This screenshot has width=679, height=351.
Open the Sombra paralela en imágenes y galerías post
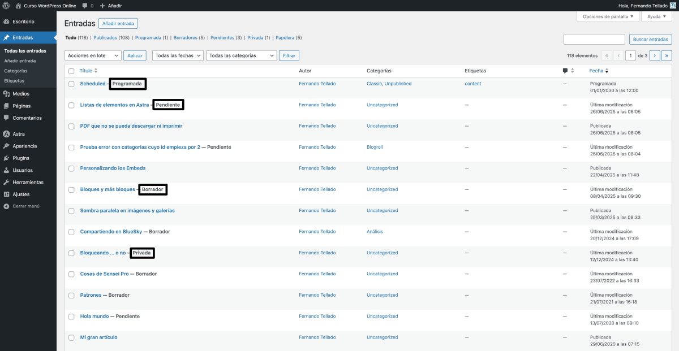pyautogui.click(x=127, y=210)
